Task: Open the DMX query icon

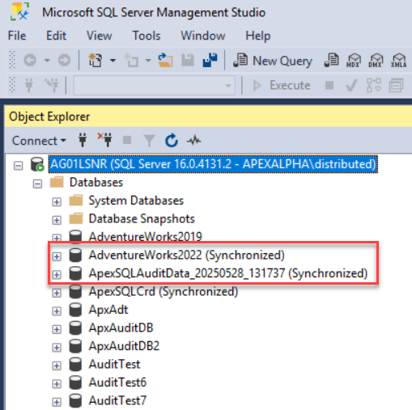Action: (376, 61)
